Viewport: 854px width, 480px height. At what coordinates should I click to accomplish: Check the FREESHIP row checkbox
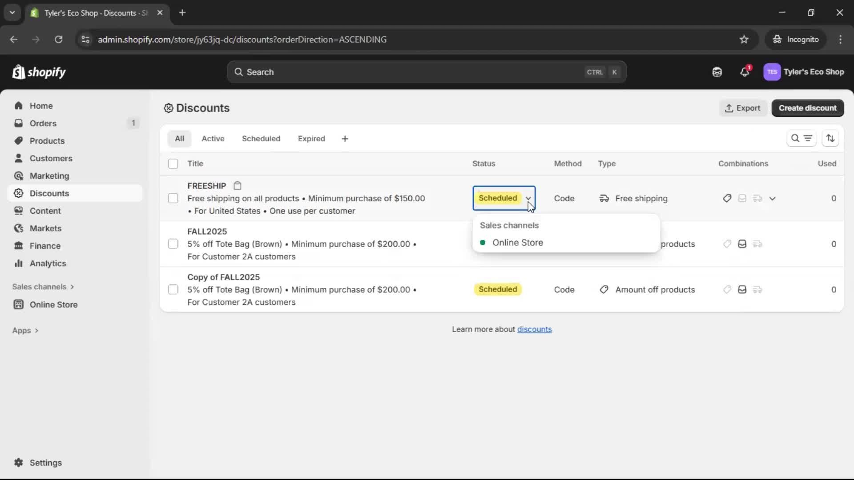tap(173, 198)
